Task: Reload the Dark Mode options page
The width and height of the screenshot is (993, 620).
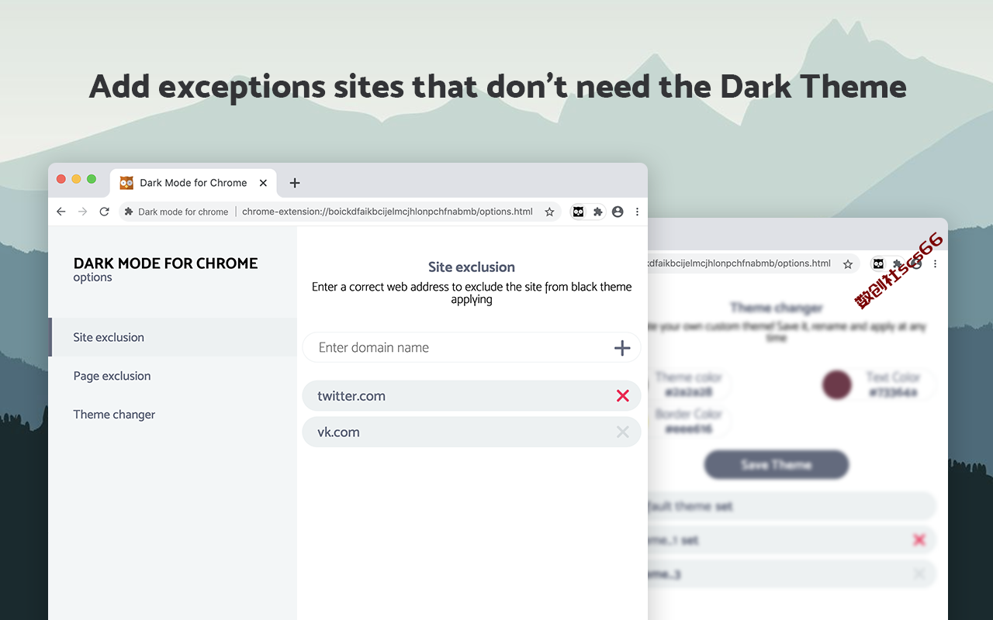Action: coord(105,212)
